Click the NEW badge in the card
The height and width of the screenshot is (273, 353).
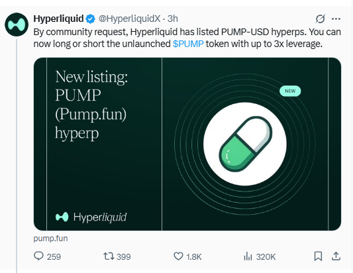(x=290, y=91)
